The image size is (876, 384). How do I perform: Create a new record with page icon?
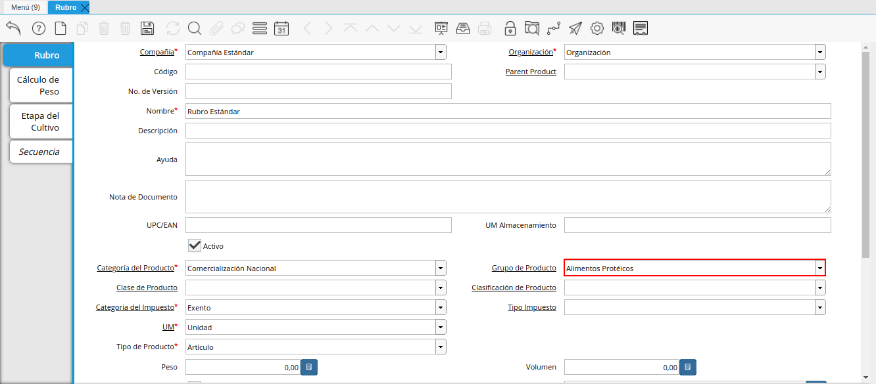[61, 28]
